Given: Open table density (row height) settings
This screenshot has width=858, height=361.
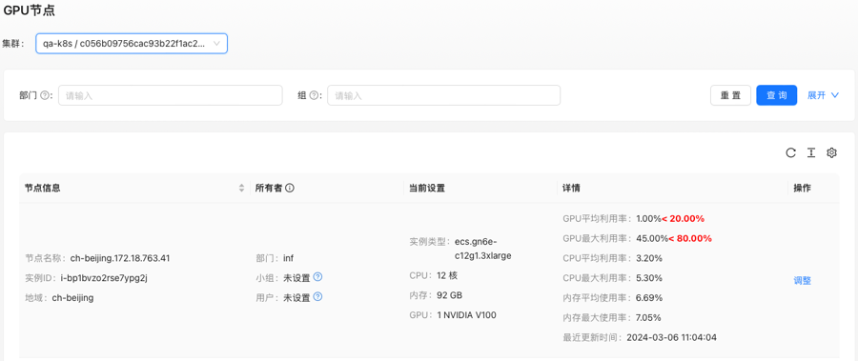Looking at the screenshot, I should (x=811, y=153).
